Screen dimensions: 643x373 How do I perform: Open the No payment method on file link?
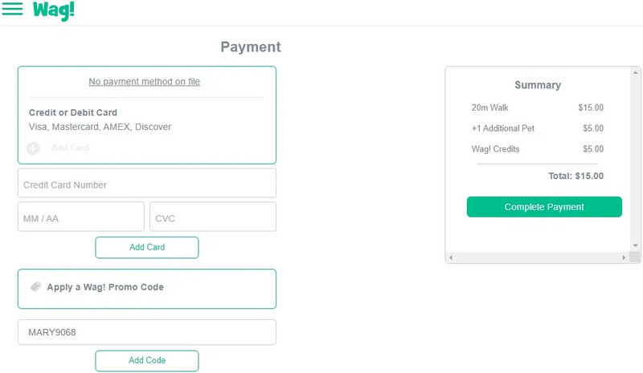145,82
